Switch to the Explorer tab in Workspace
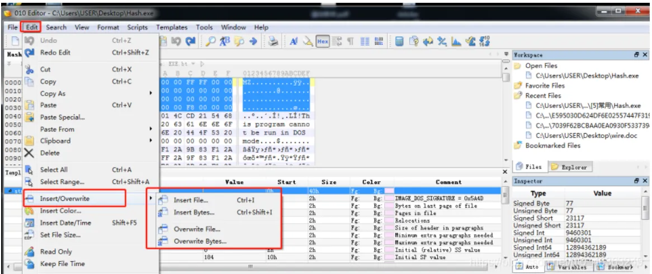The width and height of the screenshot is (652, 274). (x=570, y=167)
